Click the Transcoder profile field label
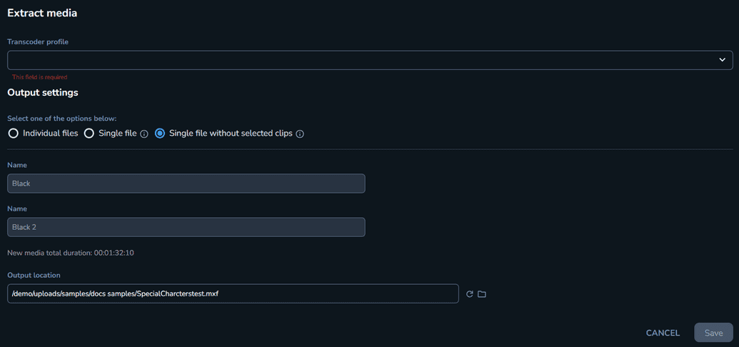739x347 pixels. pyautogui.click(x=38, y=41)
